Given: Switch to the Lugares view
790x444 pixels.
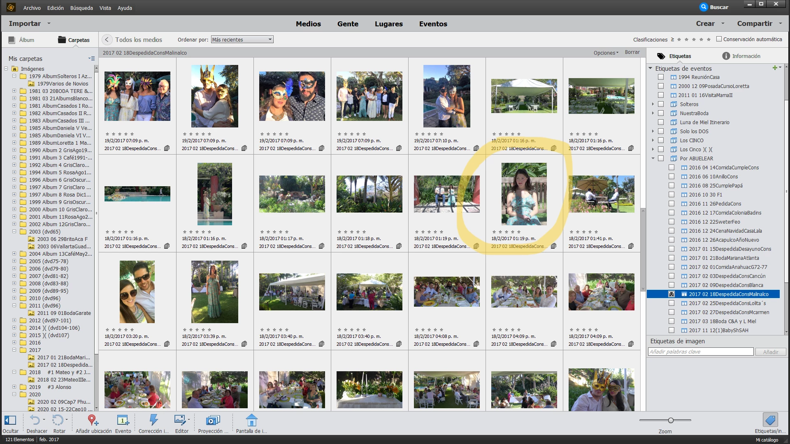Looking at the screenshot, I should pos(388,24).
